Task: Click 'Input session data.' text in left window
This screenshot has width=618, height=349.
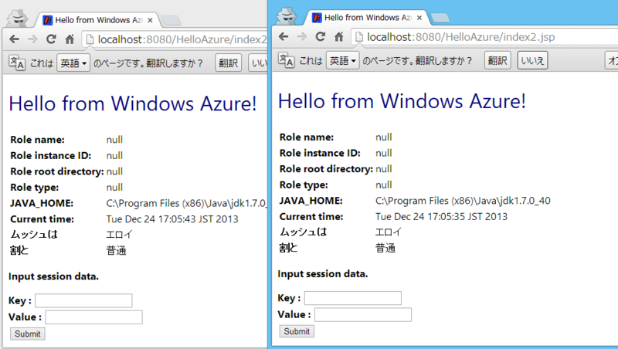Action: tap(53, 276)
